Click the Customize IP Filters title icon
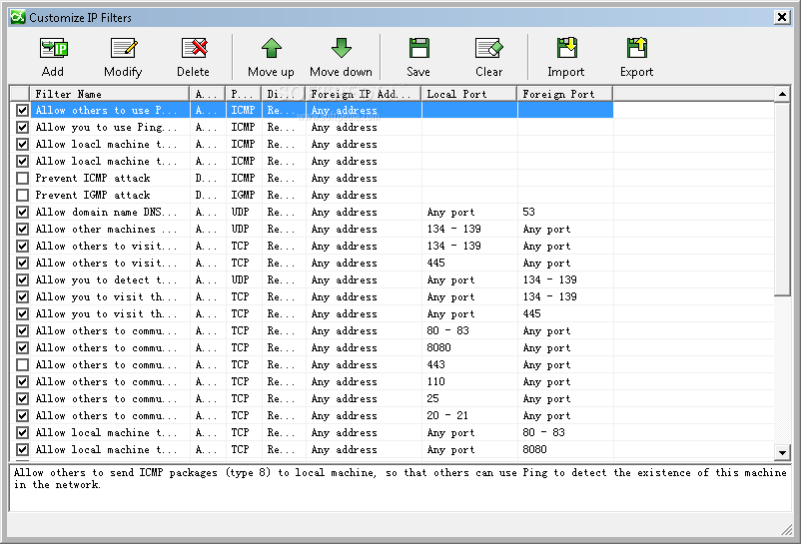Image resolution: width=801 pixels, height=544 pixels. pyautogui.click(x=17, y=17)
